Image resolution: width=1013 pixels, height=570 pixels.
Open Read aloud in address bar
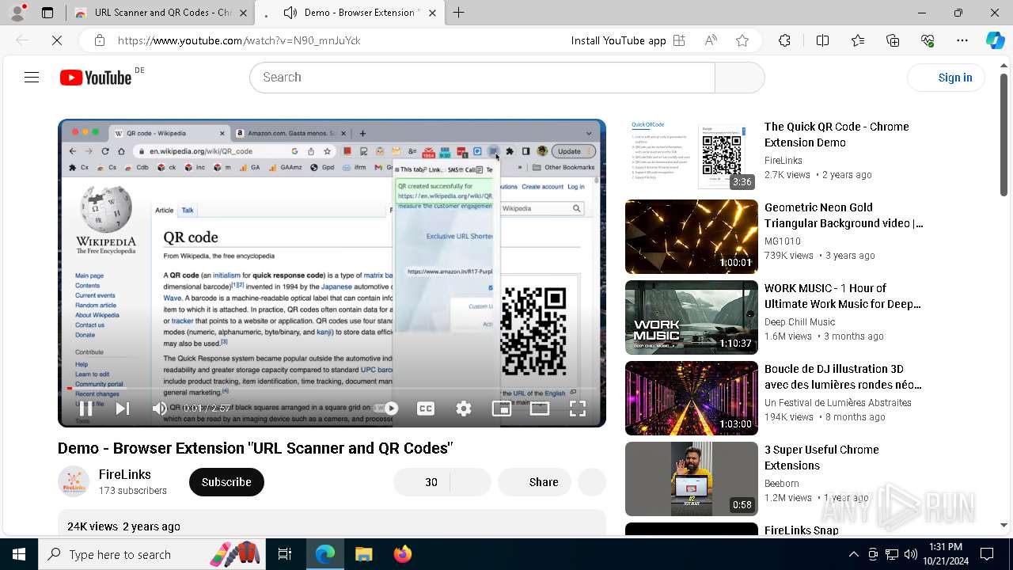[x=711, y=40]
